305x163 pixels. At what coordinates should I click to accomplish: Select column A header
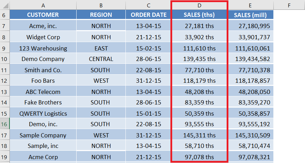coord(43,5)
